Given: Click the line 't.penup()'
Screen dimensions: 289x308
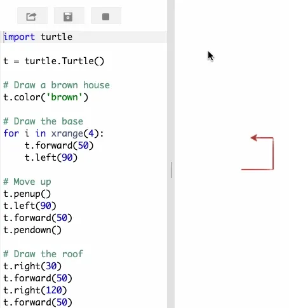Looking at the screenshot, I should pos(27,194).
